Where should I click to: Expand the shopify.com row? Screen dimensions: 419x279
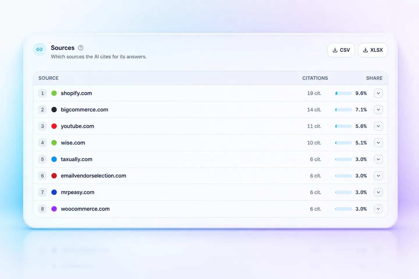click(x=378, y=93)
